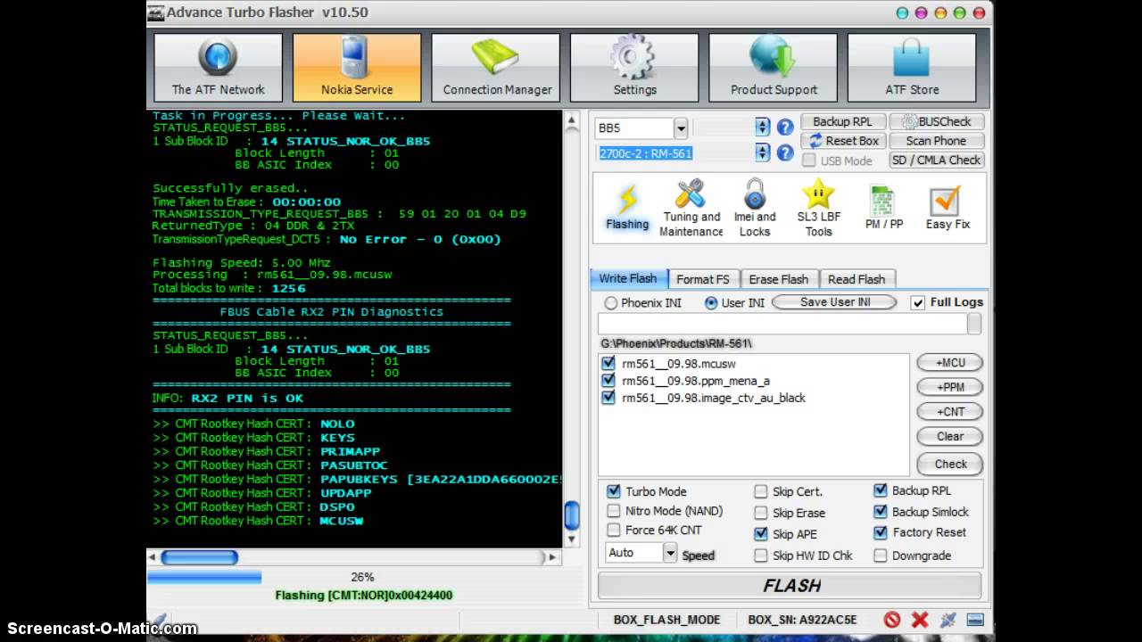Click the BUSCheck button
This screenshot has width=1142, height=642.
click(x=937, y=122)
